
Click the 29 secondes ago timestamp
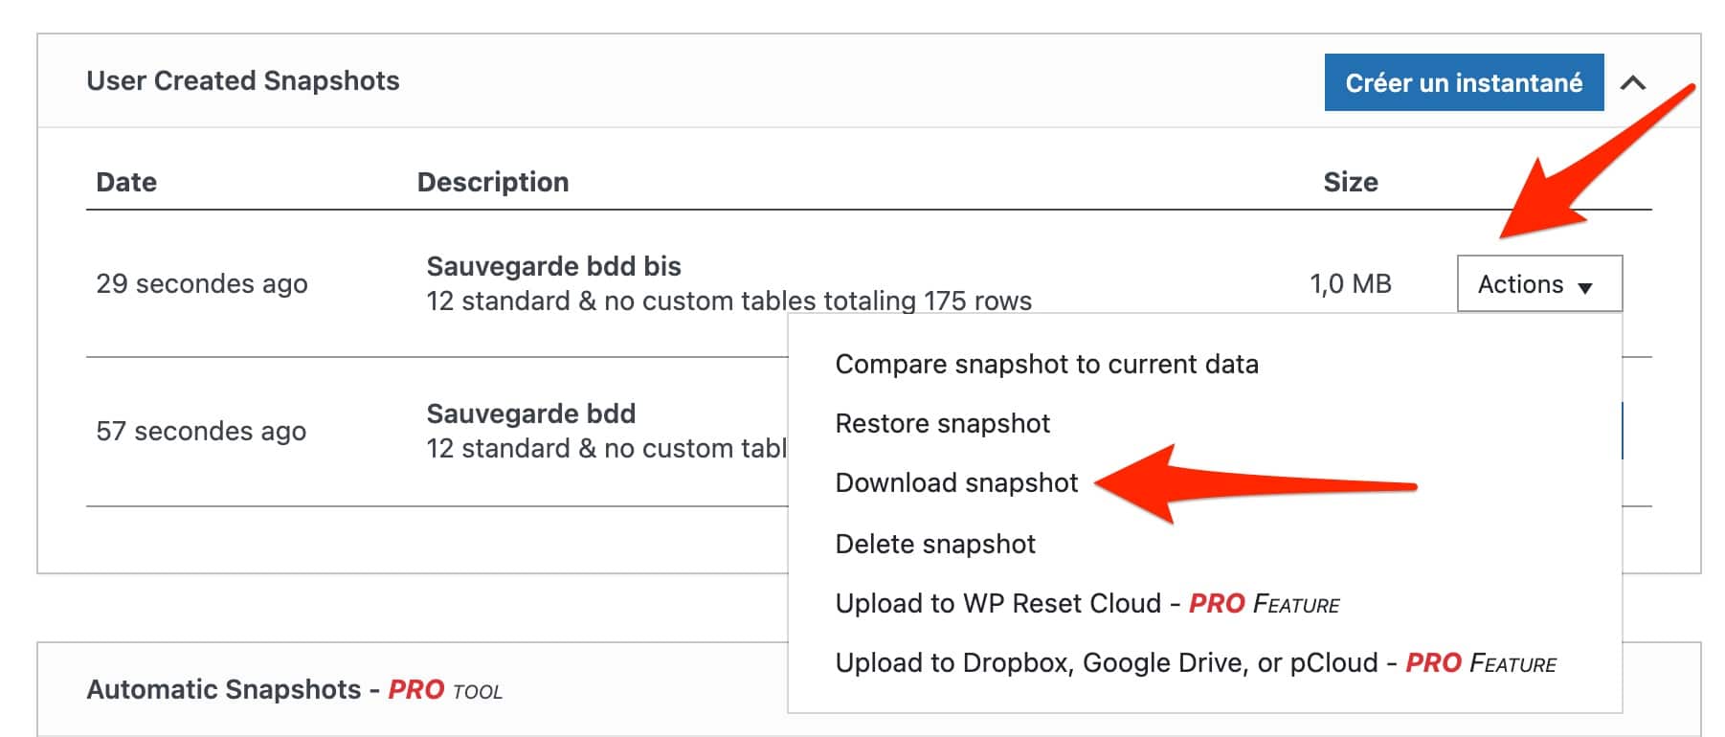click(202, 284)
